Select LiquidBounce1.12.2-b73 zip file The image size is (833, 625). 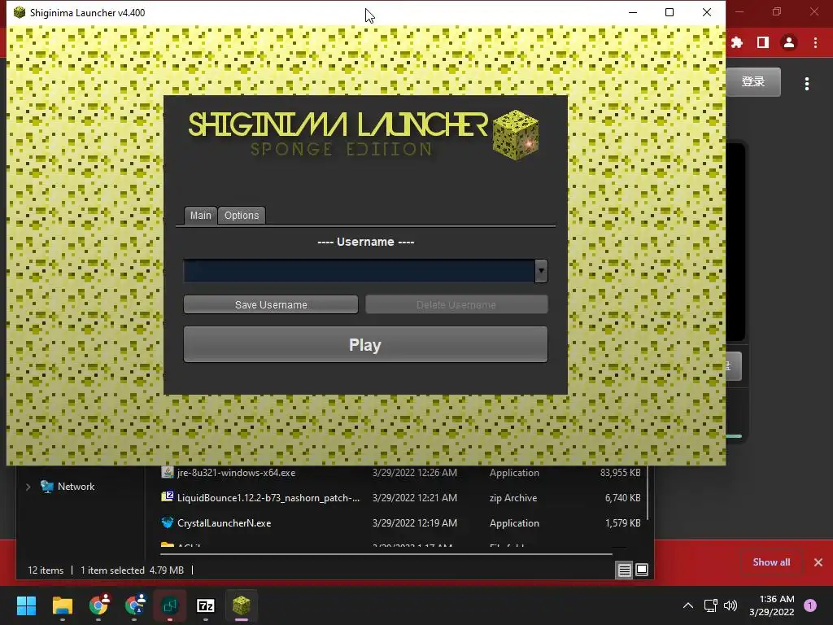tap(268, 498)
